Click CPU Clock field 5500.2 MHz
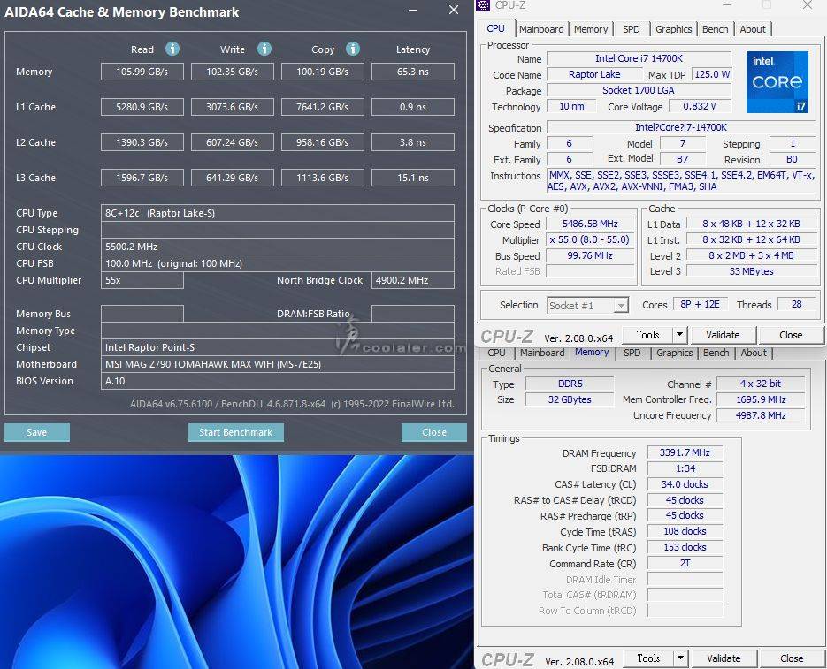827x669 pixels. [278, 247]
